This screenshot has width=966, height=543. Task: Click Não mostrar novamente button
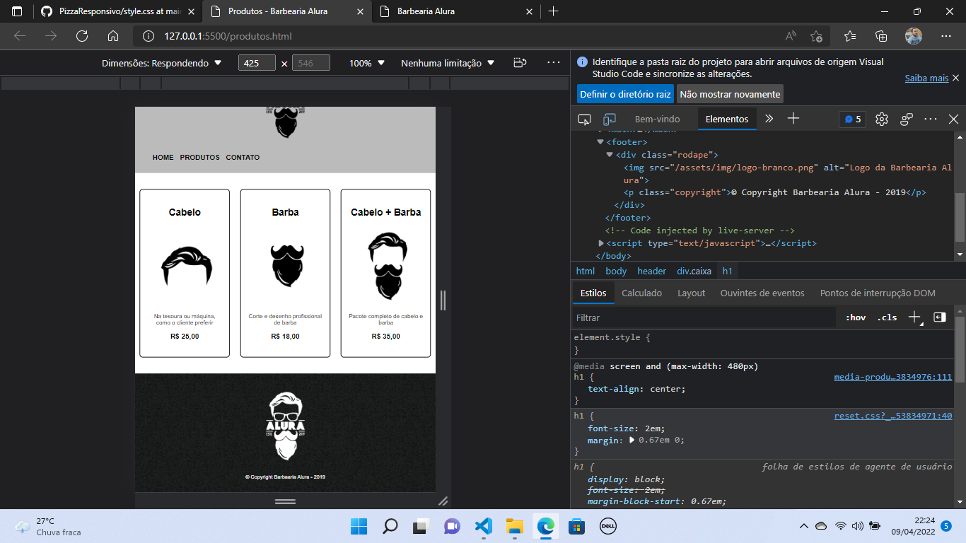pyautogui.click(x=730, y=94)
